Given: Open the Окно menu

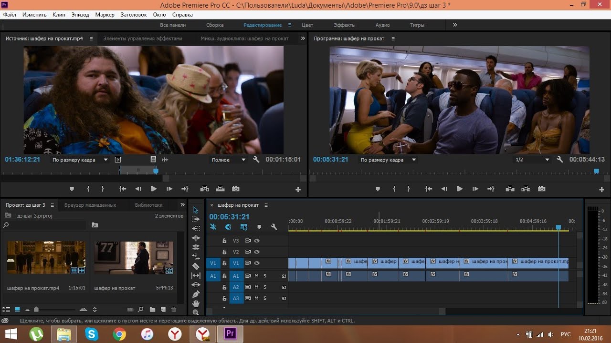Looking at the screenshot, I should pyautogui.click(x=159, y=15).
